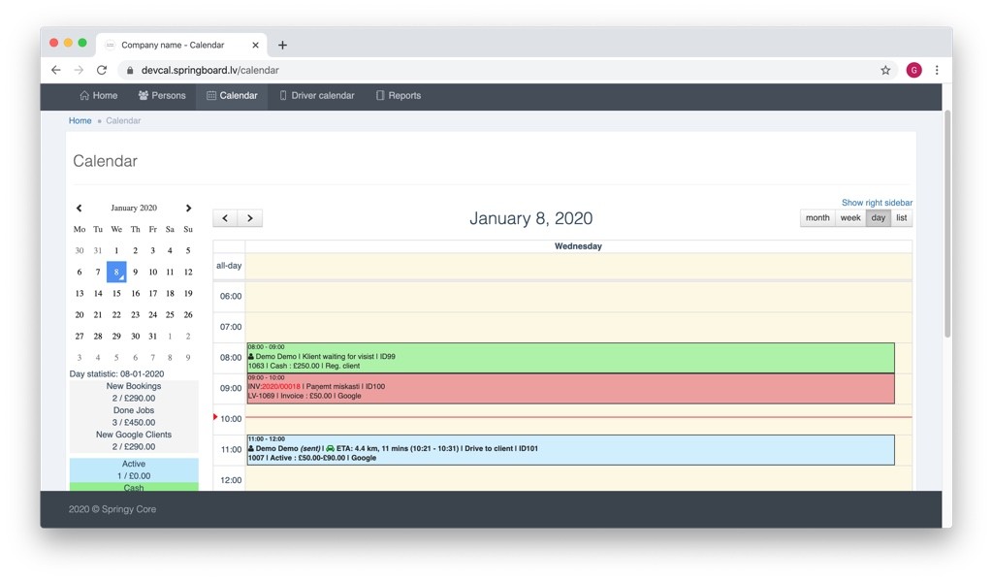This screenshot has width=993, height=581.
Task: Click Show right sidebar link
Action: pos(877,203)
